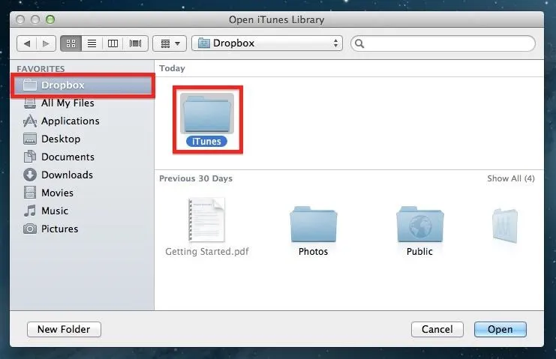This screenshot has width=556, height=359.
Task: Click the Public folder name
Action: click(x=419, y=252)
